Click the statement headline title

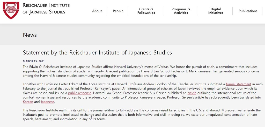[97, 53]
